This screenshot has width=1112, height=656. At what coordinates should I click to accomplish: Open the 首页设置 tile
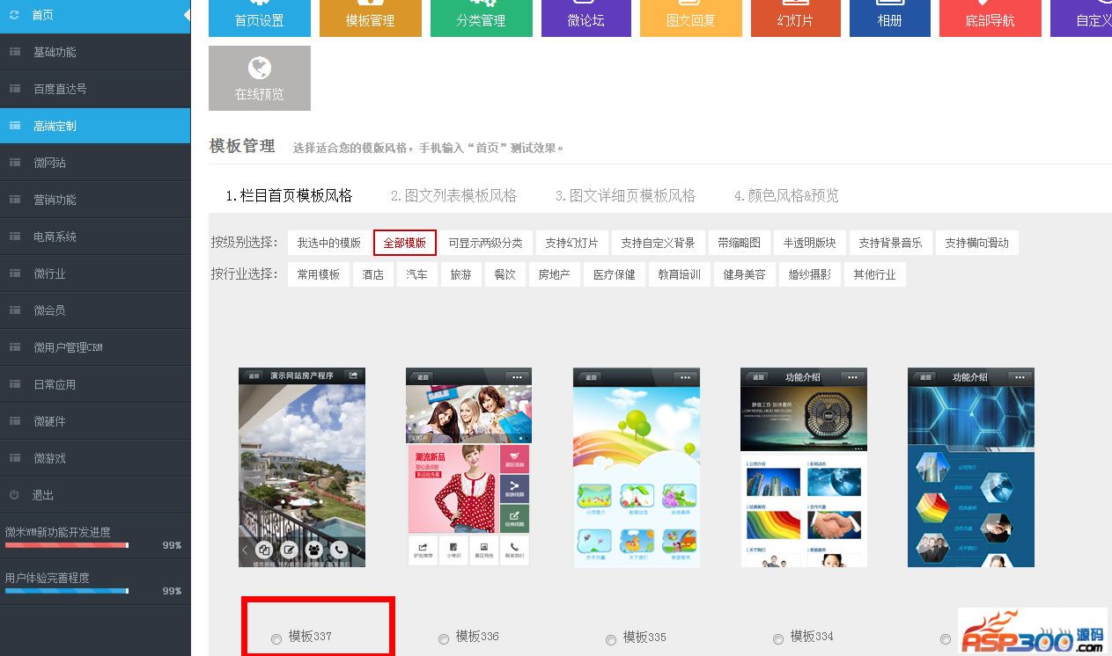[260, 18]
